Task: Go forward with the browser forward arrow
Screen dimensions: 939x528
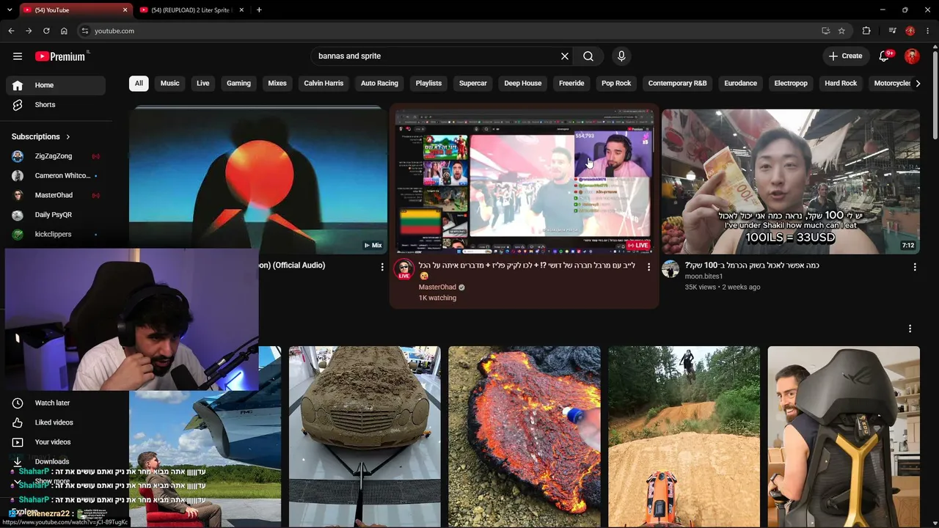Action: click(x=29, y=31)
